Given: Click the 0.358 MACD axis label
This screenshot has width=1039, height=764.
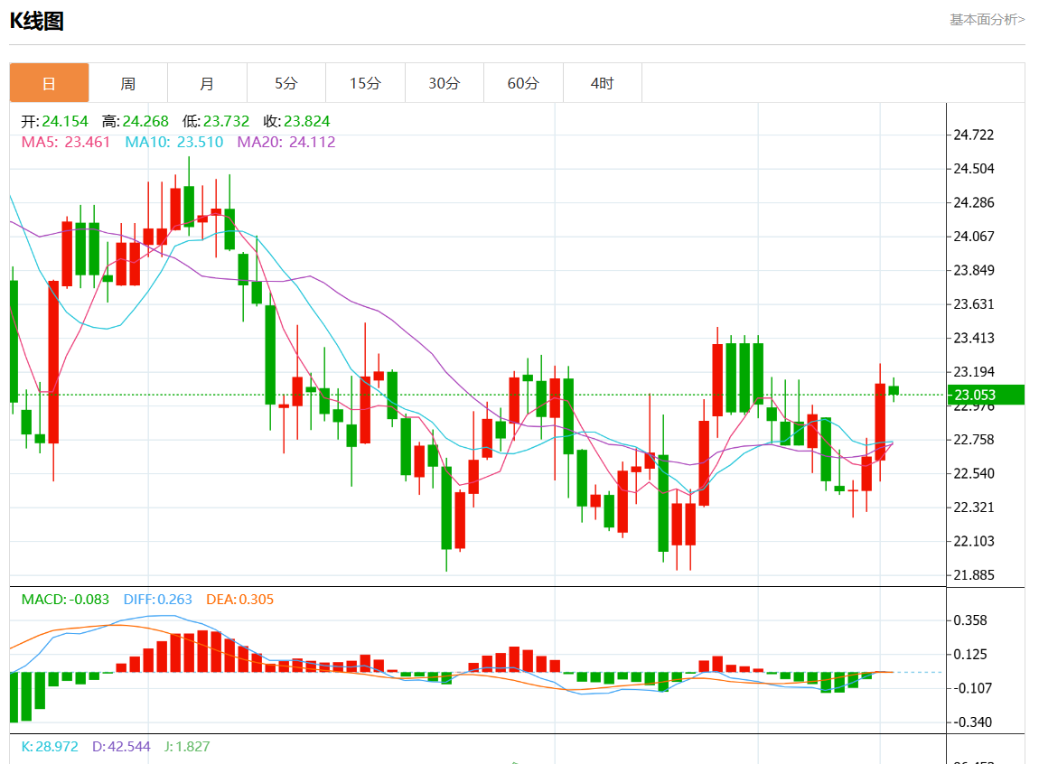Looking at the screenshot, I should (970, 620).
